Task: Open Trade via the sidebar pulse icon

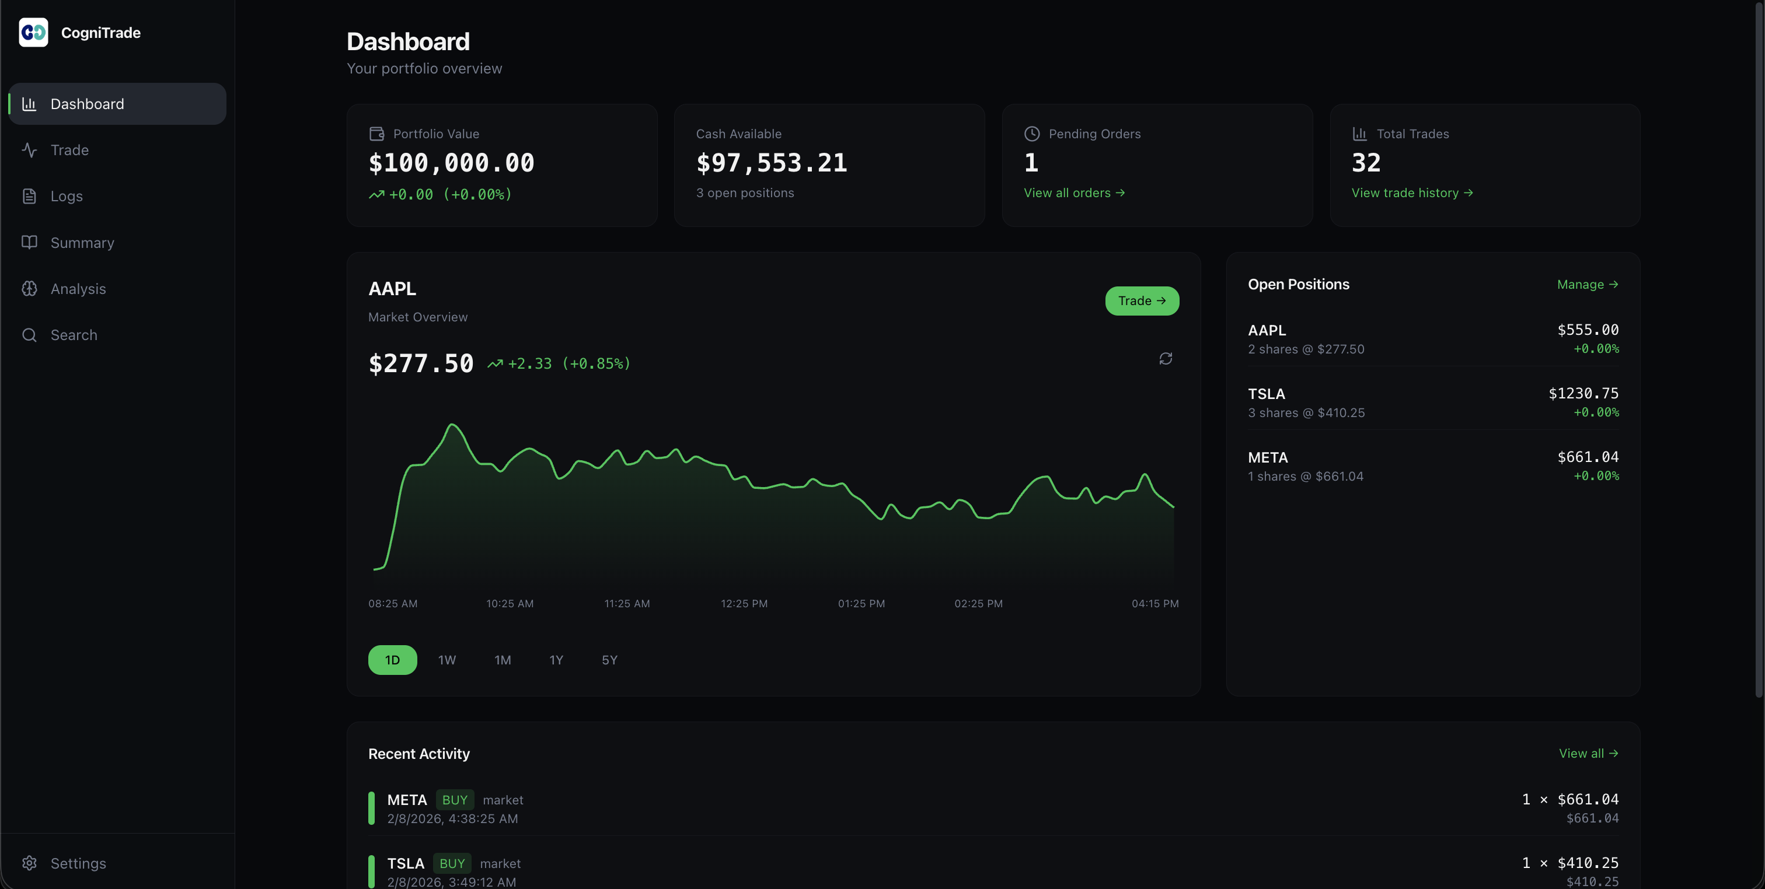Action: pyautogui.click(x=29, y=150)
